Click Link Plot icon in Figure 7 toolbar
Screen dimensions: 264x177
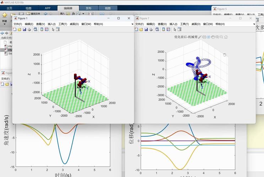(157, 29)
